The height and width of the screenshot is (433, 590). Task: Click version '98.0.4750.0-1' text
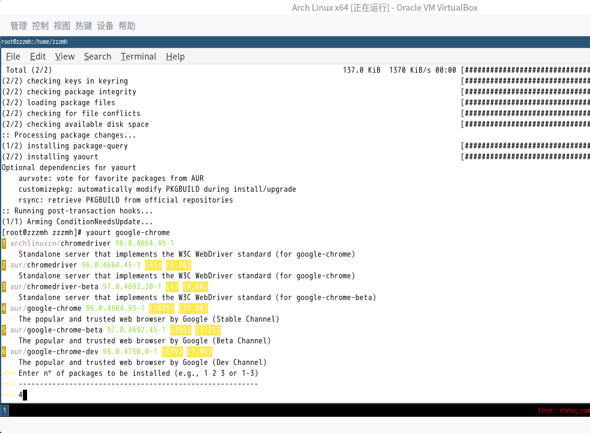tap(130, 352)
